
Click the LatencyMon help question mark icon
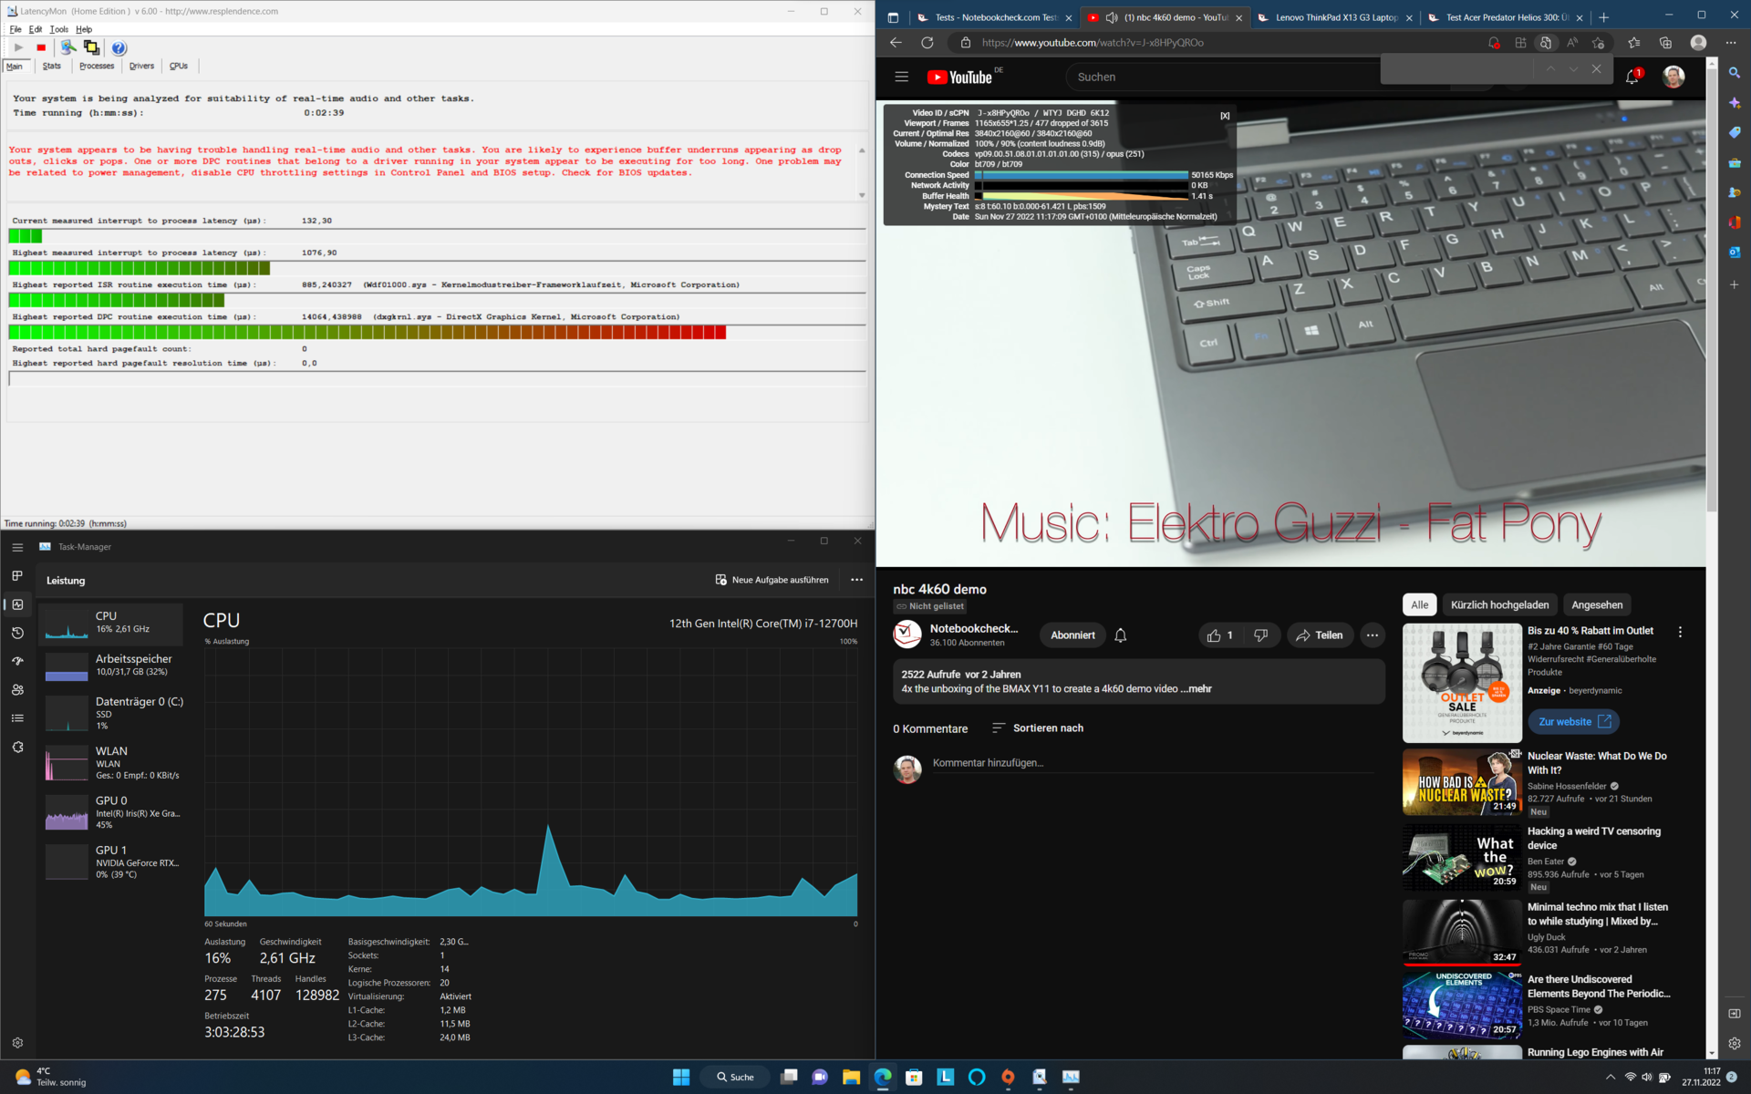pyautogui.click(x=119, y=47)
